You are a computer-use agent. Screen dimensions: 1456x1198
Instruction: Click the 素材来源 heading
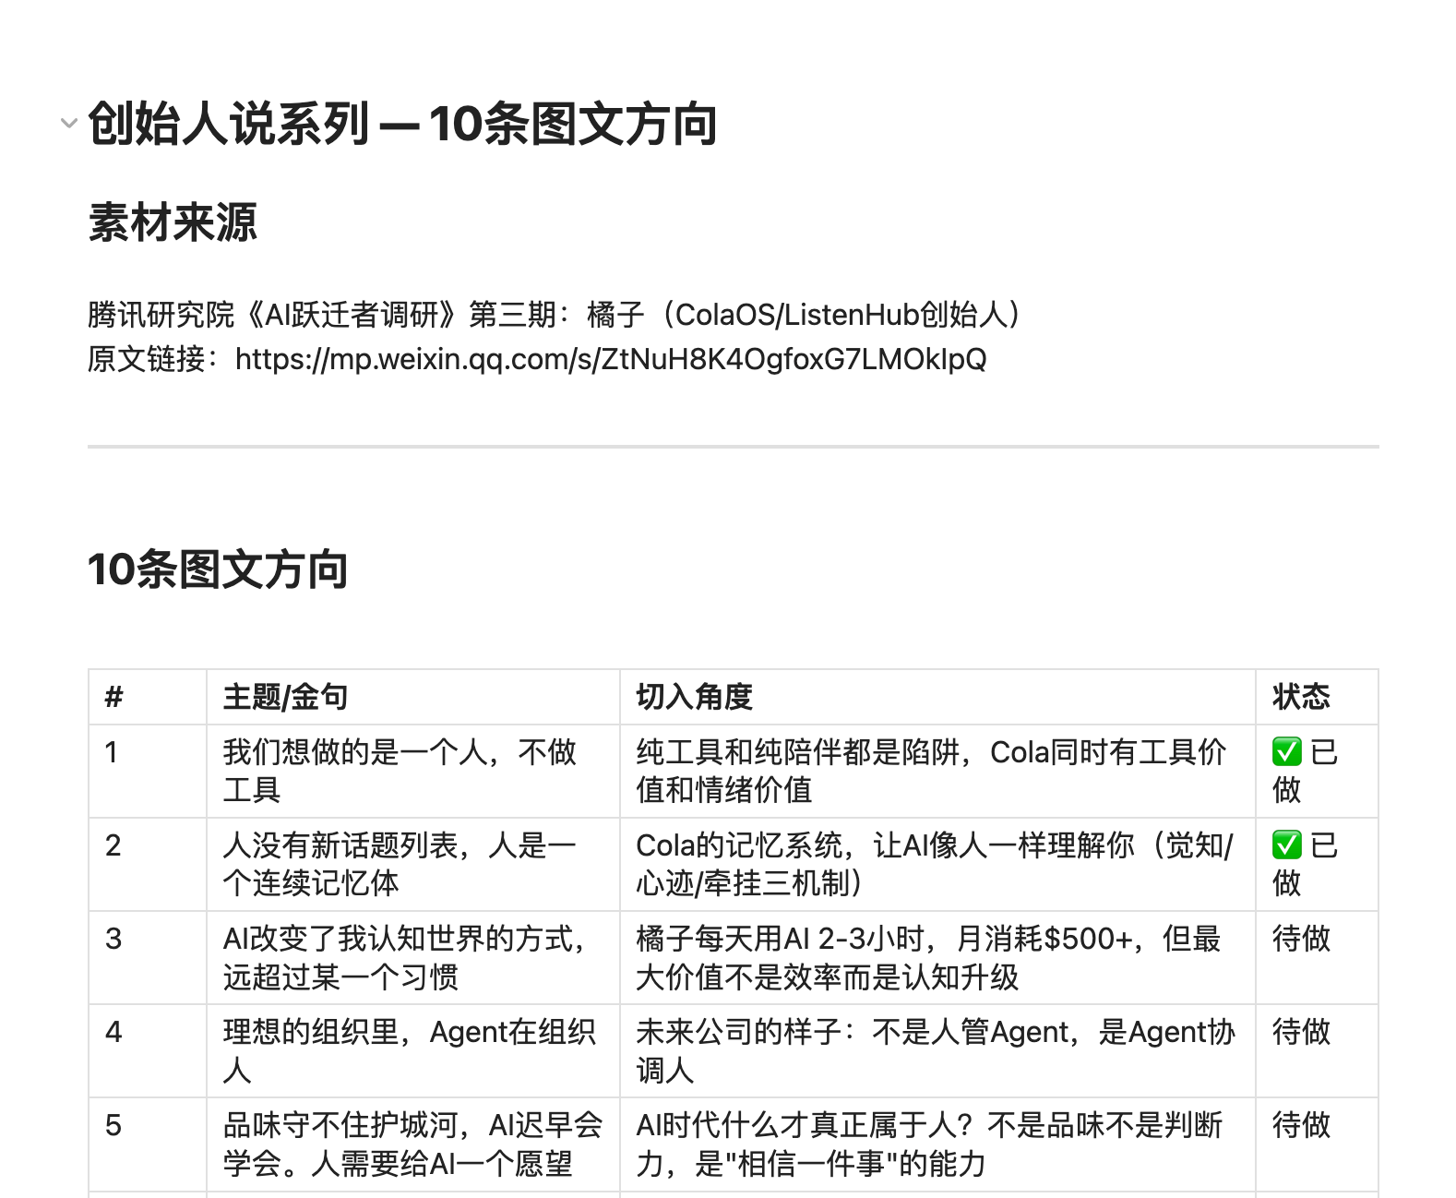coord(173,222)
